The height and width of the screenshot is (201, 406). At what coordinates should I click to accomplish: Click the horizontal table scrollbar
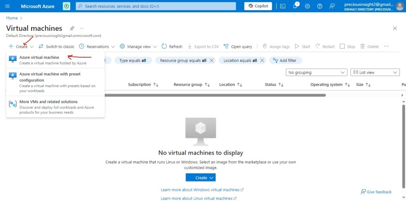[215, 95]
